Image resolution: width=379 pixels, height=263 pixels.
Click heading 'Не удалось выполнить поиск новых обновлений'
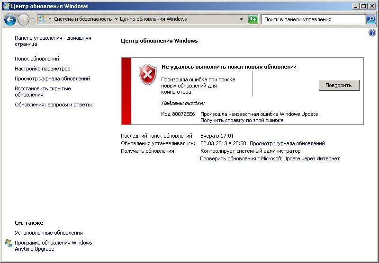(x=229, y=67)
